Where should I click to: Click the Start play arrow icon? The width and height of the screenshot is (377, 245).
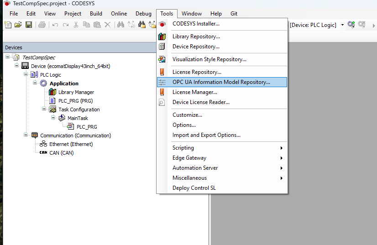pyautogui.click(x=374, y=25)
